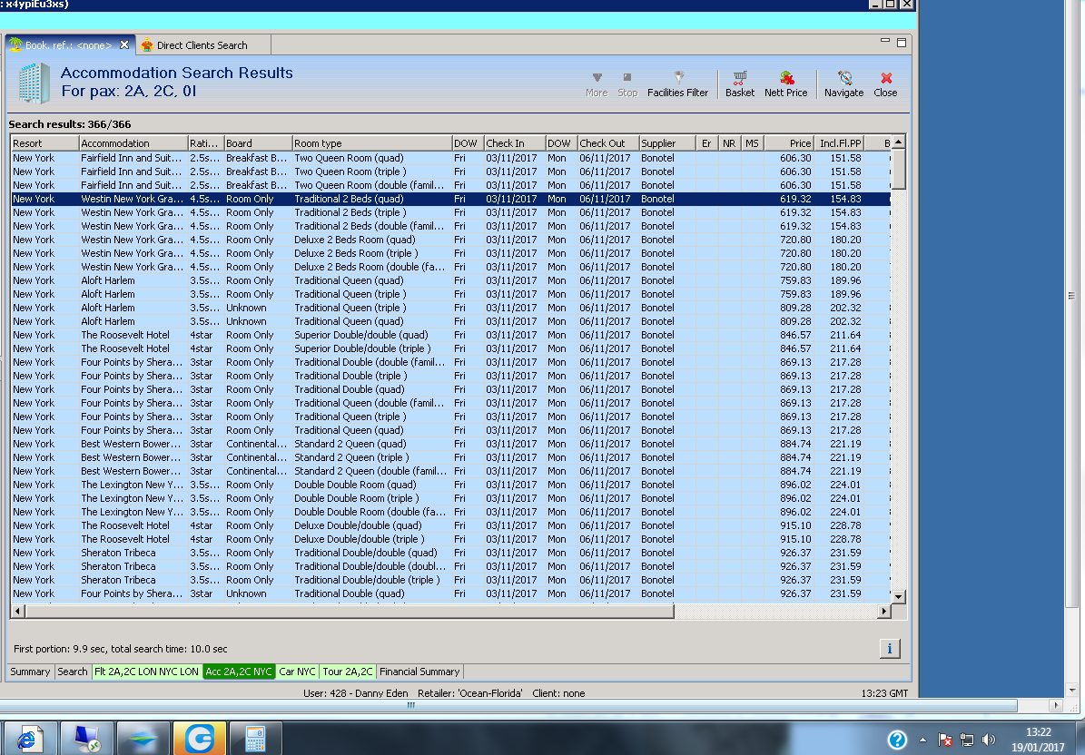
Task: Maximize the results panel view
Action: (902, 42)
